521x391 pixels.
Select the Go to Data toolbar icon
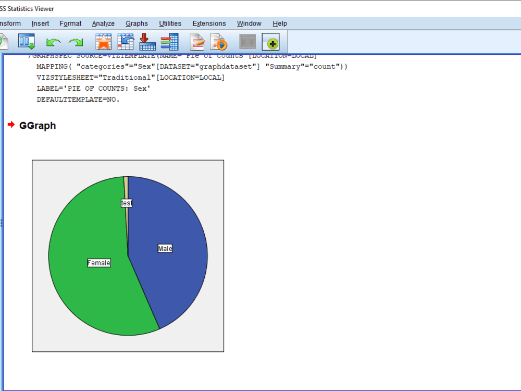pyautogui.click(x=26, y=41)
